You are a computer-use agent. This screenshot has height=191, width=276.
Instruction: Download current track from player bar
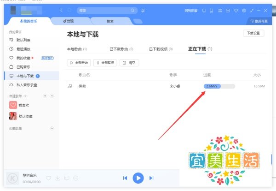[57, 178]
